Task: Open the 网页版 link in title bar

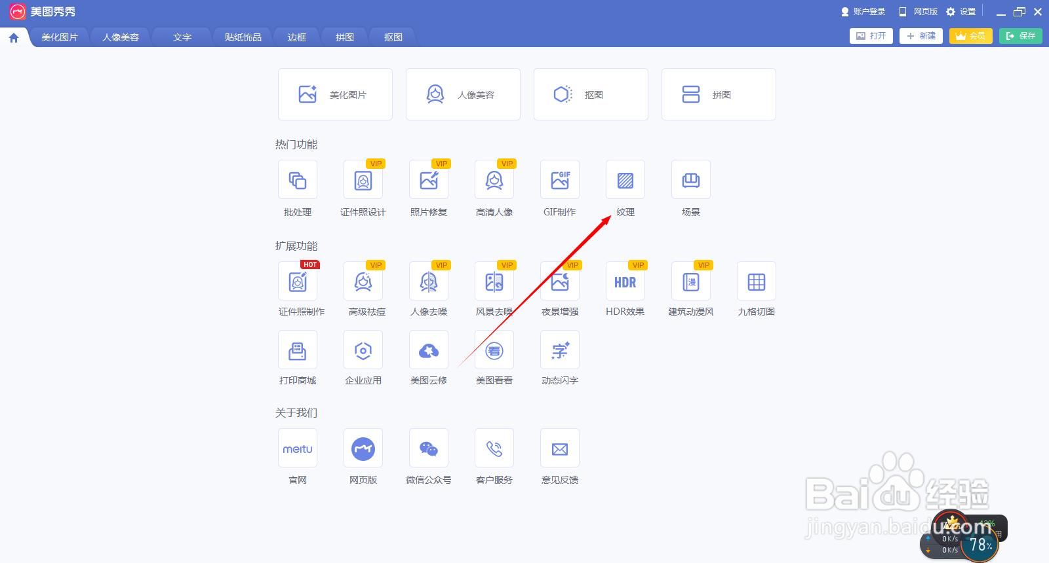Action: tap(919, 12)
